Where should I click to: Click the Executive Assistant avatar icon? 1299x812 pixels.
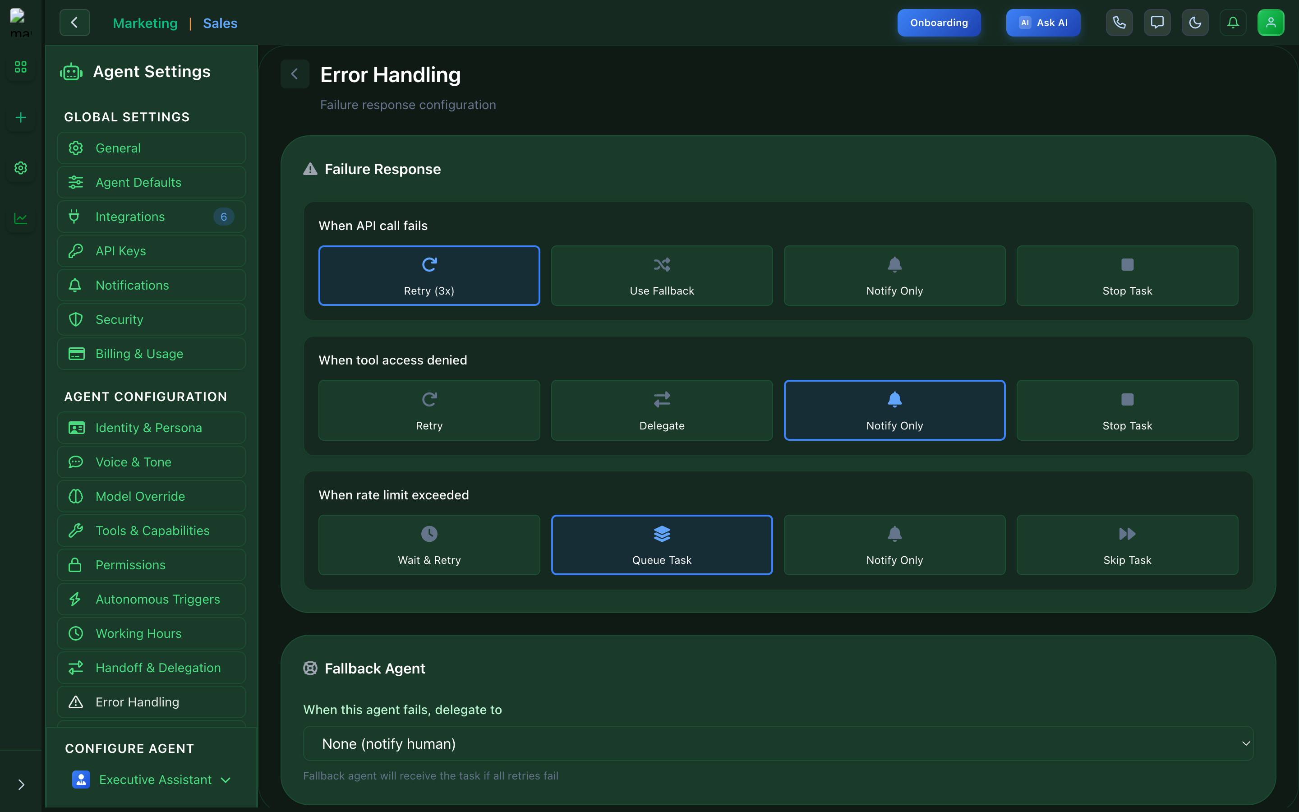tap(81, 780)
